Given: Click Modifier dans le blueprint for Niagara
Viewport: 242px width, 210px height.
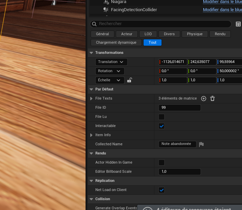Looking at the screenshot, I should point(222,2).
